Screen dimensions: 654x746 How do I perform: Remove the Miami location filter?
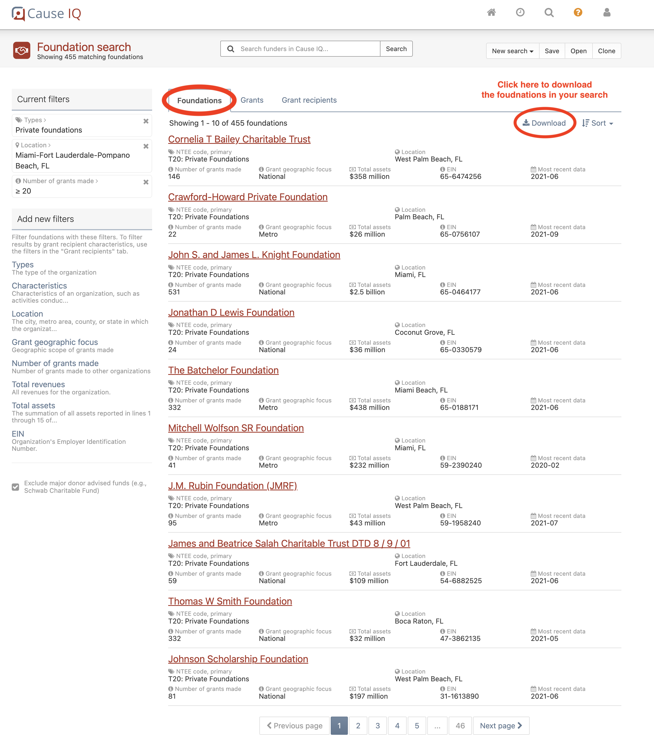click(x=146, y=146)
